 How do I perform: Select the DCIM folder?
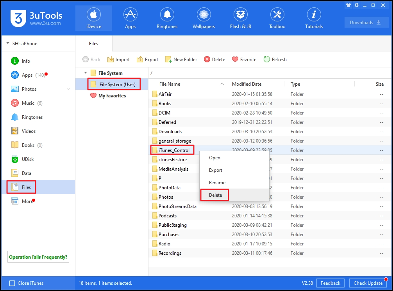pos(270,113)
